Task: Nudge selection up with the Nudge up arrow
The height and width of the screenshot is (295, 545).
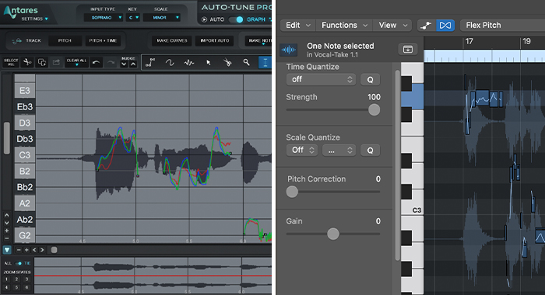Action: (133, 64)
